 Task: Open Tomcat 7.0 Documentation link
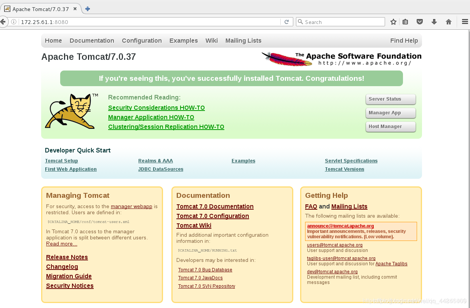215,207
